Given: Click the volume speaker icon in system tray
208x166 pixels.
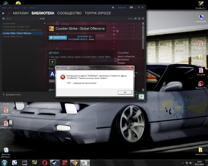Looking at the screenshot, I should [x=191, y=163].
